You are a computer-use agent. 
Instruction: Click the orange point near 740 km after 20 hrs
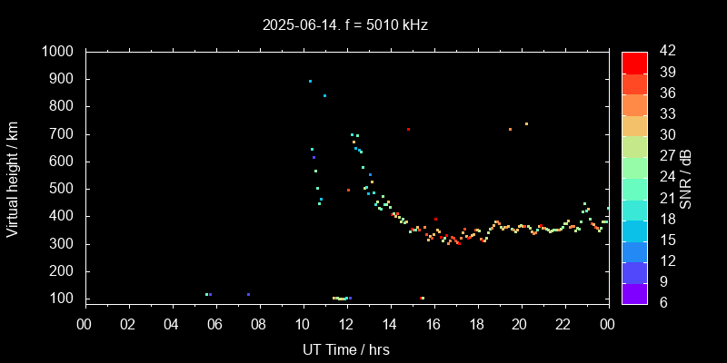point(526,123)
